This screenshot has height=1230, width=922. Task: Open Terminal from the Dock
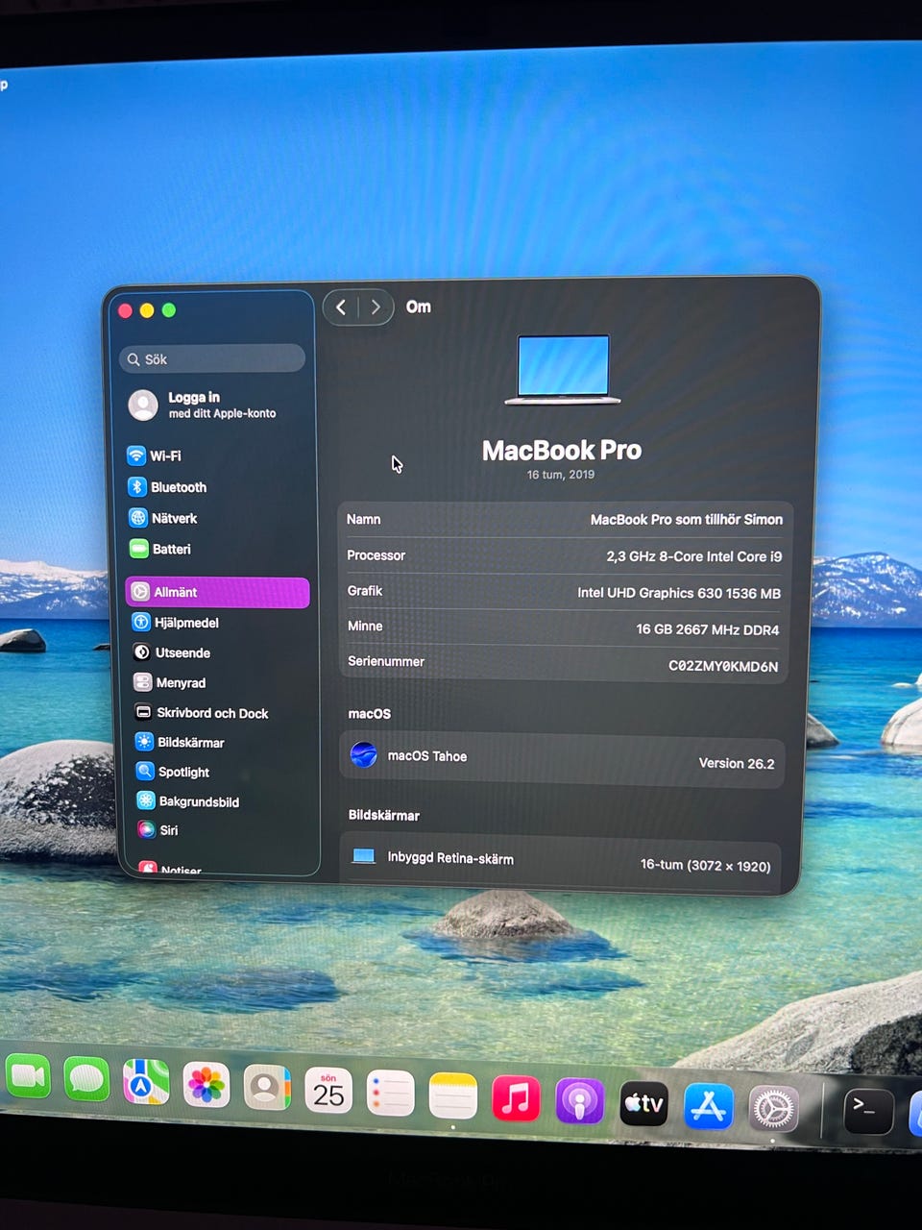(867, 1111)
